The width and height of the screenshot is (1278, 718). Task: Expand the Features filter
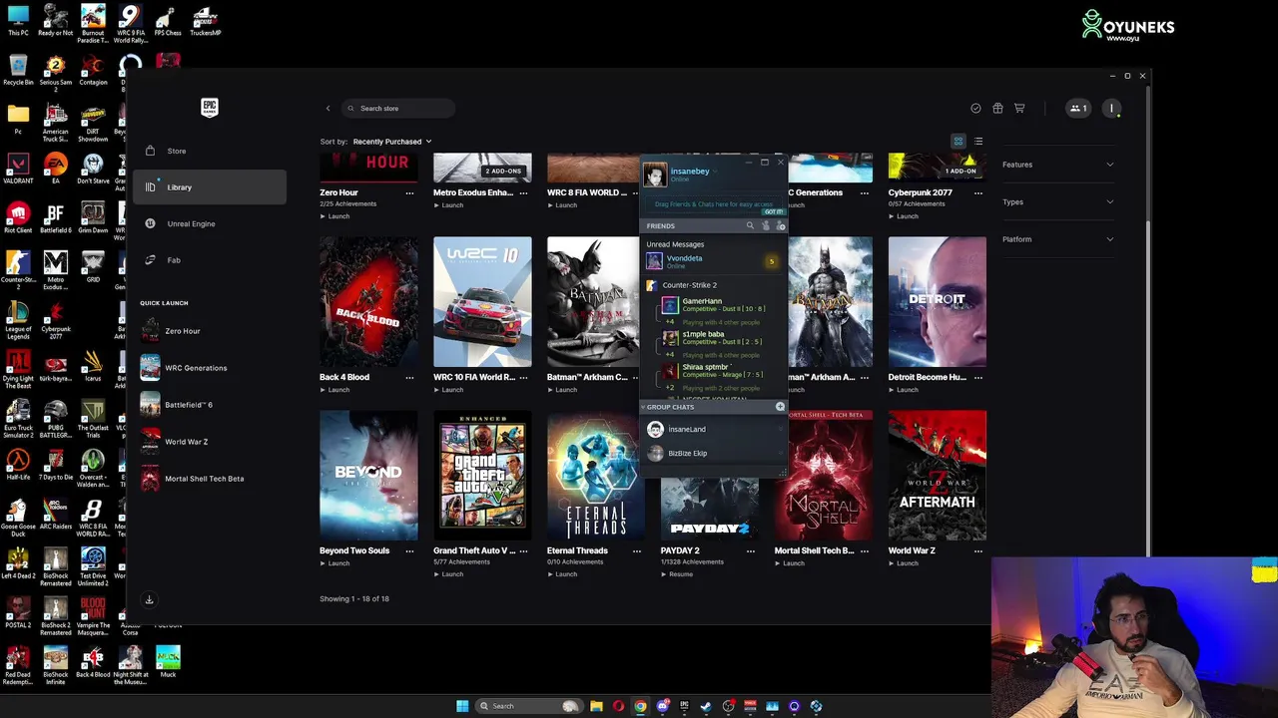tap(1058, 165)
